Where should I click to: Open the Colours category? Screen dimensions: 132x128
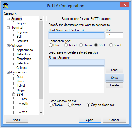(22, 68)
